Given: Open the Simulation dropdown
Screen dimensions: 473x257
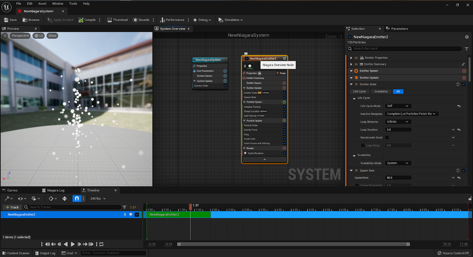Looking at the screenshot, I should [x=231, y=20].
